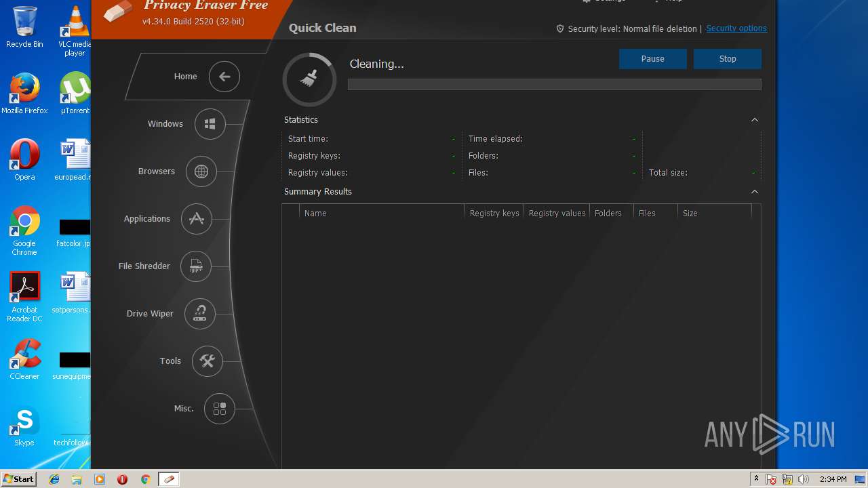The image size is (868, 488).
Task: Open the VLC media player desktop icon
Action: tap(73, 31)
